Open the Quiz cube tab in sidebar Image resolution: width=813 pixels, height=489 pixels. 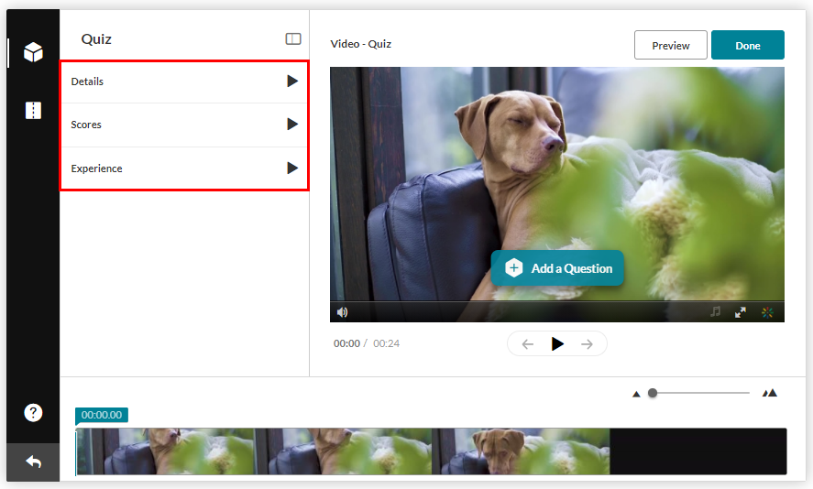point(33,52)
